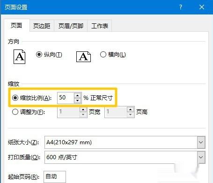Click the portrait orientation page icon

pyautogui.click(x=19, y=56)
